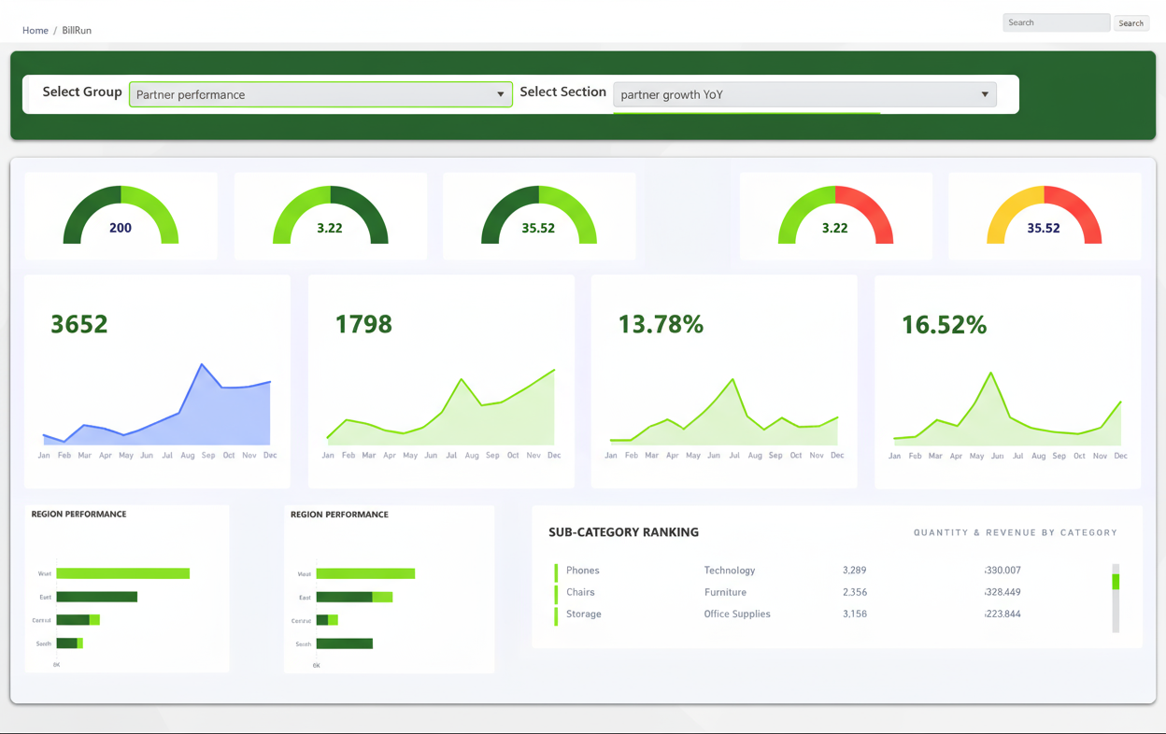The height and width of the screenshot is (734, 1166).
Task: Open the Select Section dropdown
Action: click(x=803, y=94)
